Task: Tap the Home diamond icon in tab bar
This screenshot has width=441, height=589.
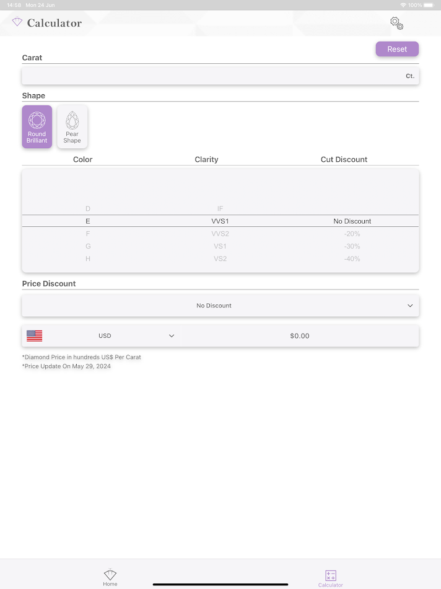Action: click(110, 573)
